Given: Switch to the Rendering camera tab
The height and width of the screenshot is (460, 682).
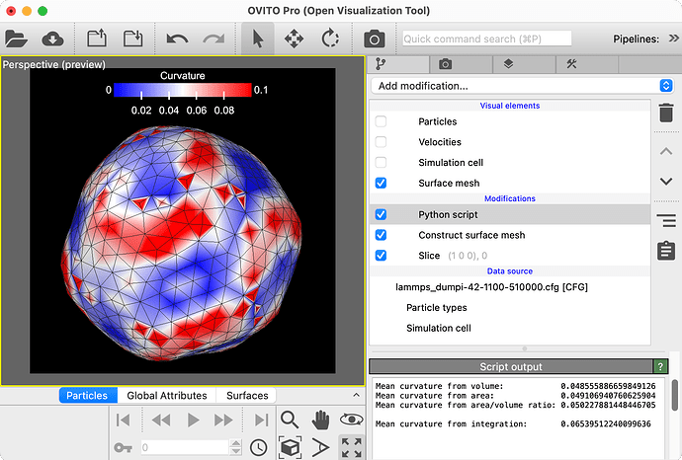Looking at the screenshot, I should point(461,64).
